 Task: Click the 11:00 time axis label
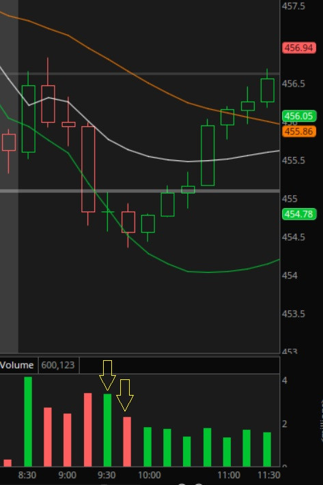pos(229,475)
